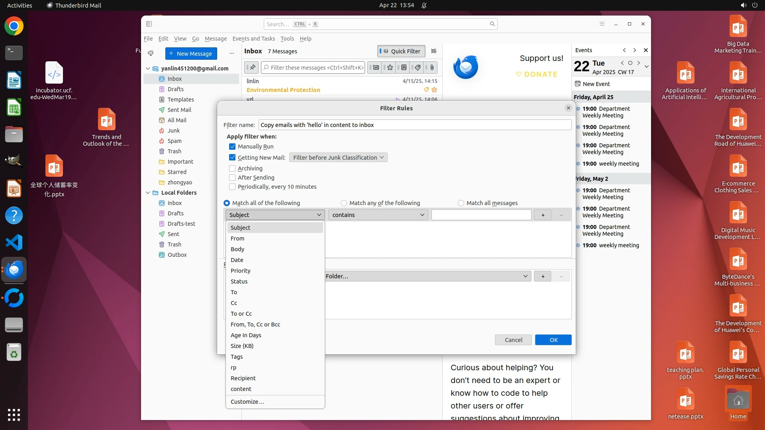This screenshot has width=765, height=430.
Task: Click OK to save the filter
Action: coord(553,340)
